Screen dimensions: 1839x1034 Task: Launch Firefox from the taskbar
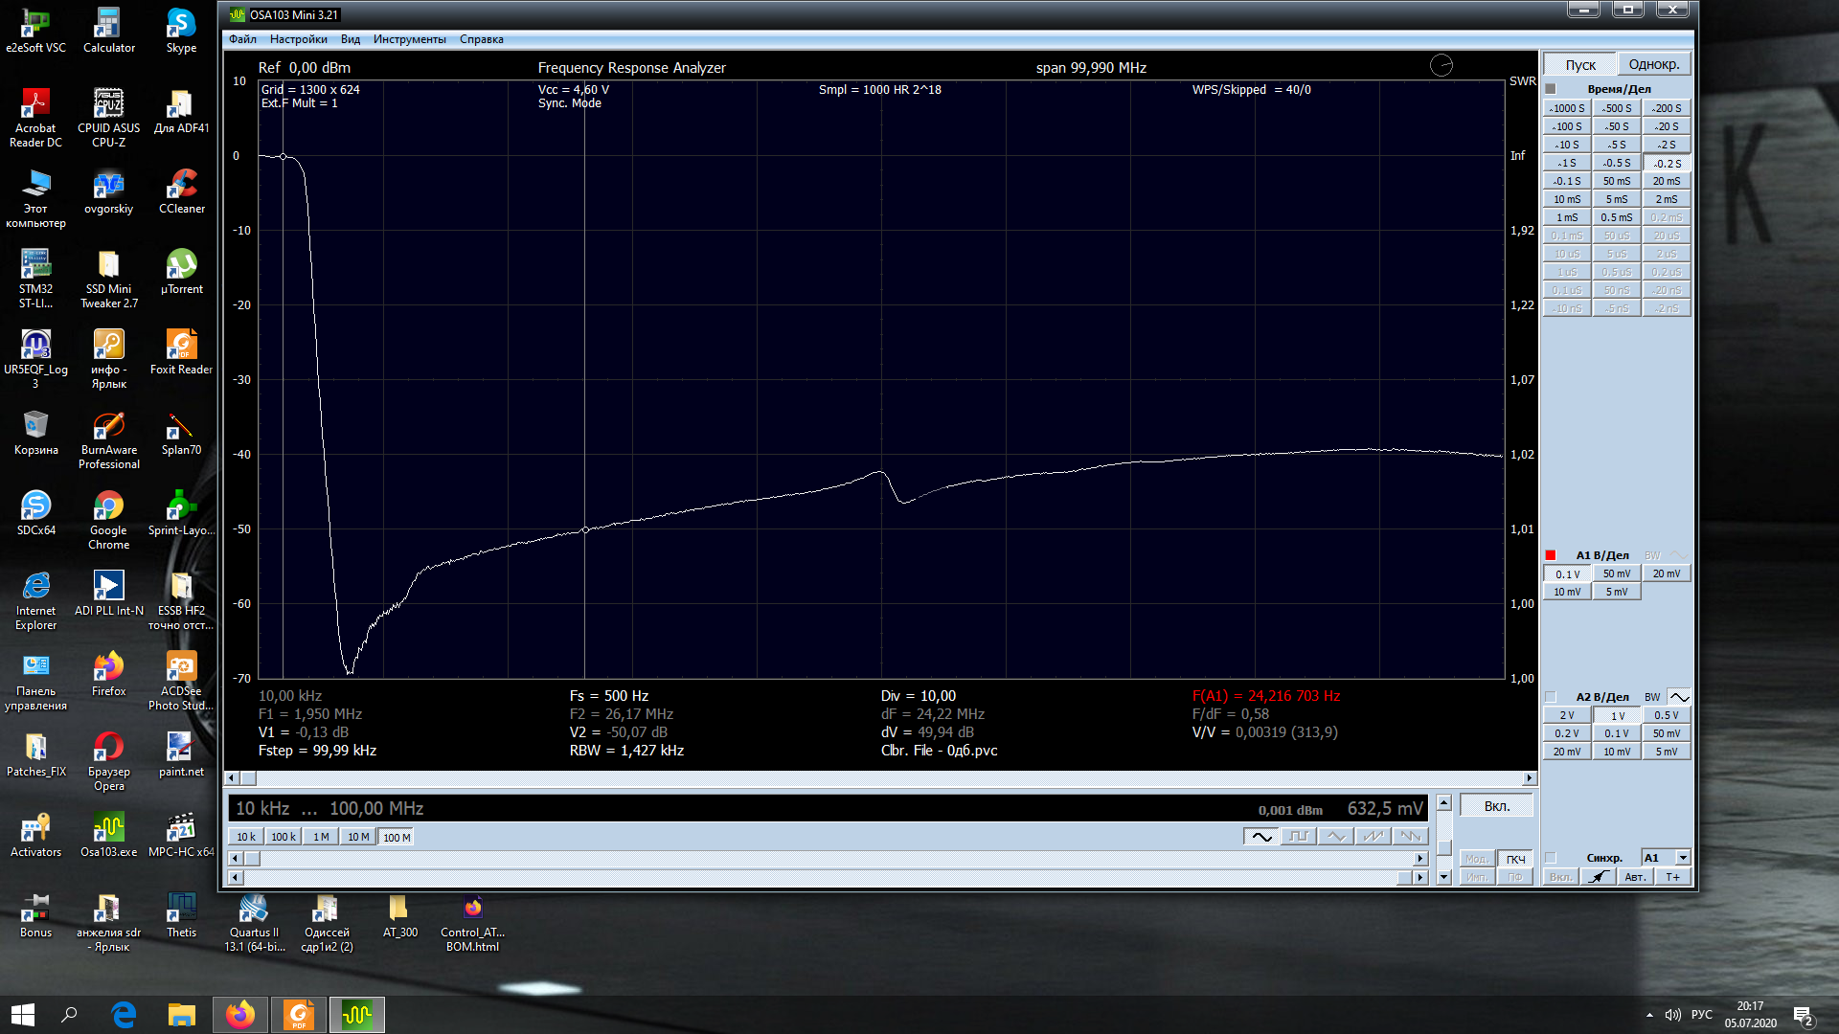(x=239, y=1015)
